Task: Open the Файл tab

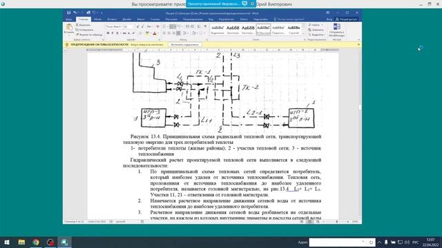Action: tap(69, 19)
